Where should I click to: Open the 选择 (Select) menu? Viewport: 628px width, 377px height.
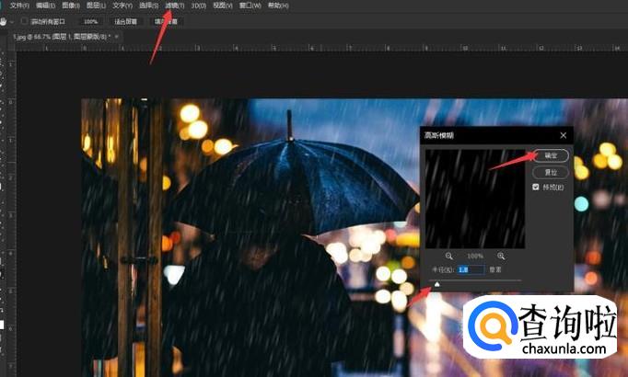148,6
